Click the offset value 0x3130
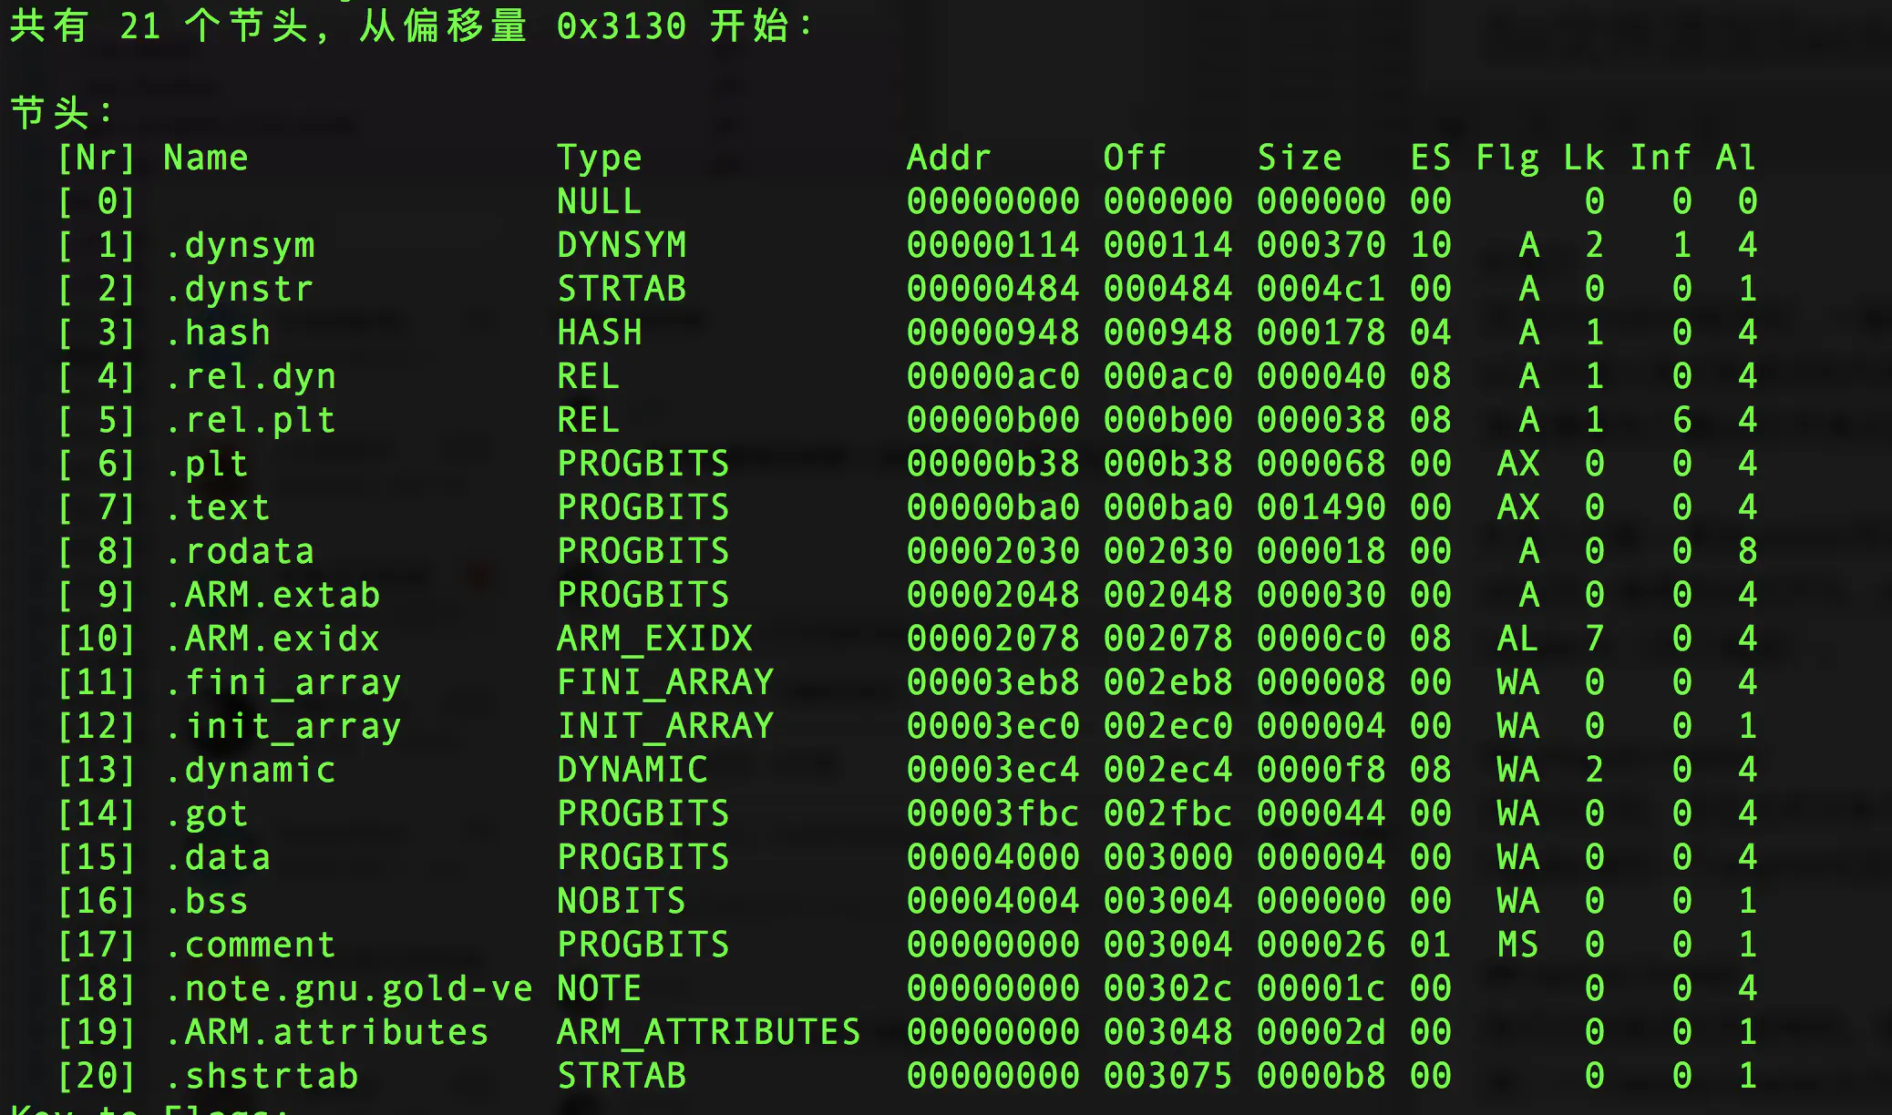The image size is (1892, 1115). point(621,26)
